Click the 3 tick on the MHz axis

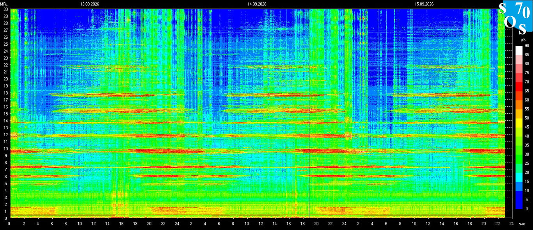pos(6,197)
